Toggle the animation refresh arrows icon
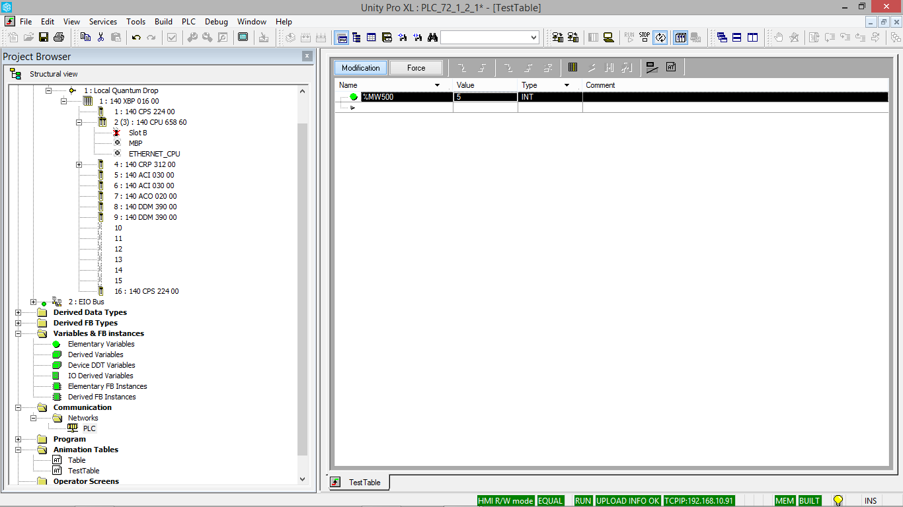Image resolution: width=903 pixels, height=507 pixels. 660,38
